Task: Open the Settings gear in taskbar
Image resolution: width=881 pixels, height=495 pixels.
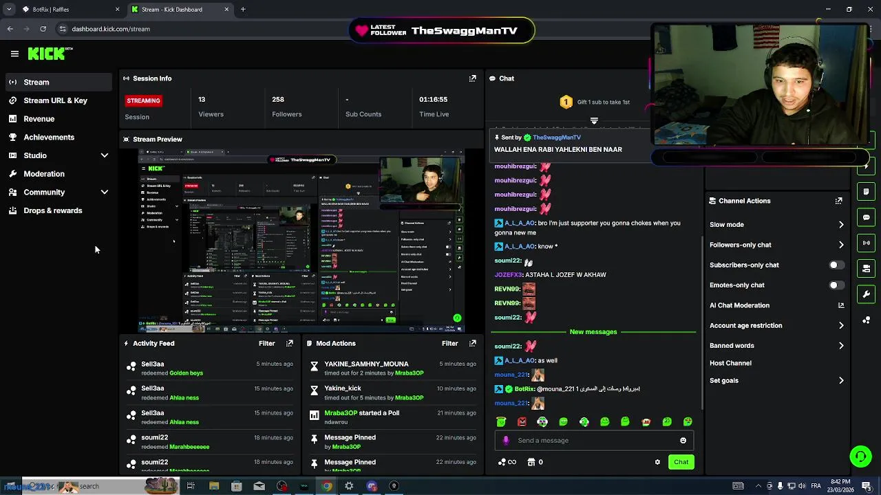Action: point(349,486)
